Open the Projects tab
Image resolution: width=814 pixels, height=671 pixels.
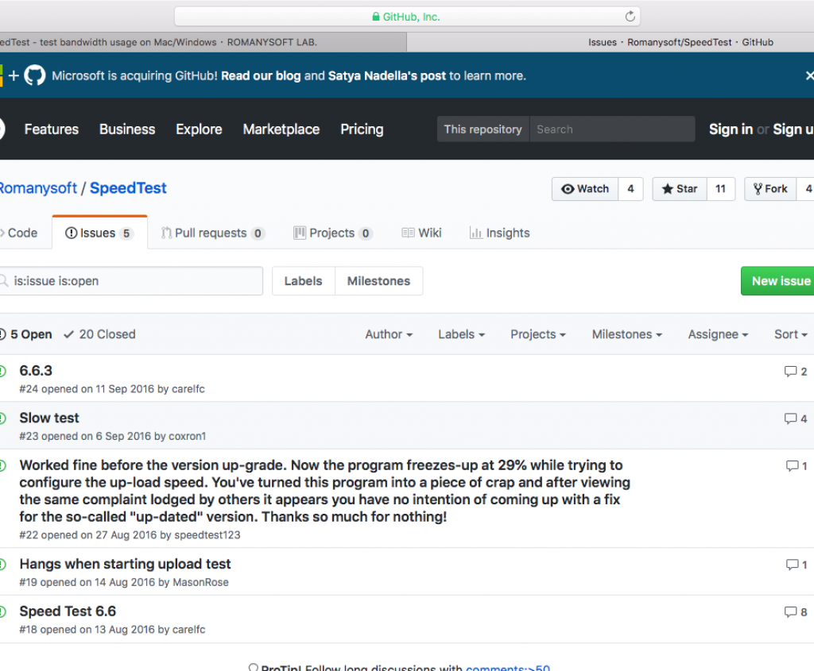coord(333,233)
